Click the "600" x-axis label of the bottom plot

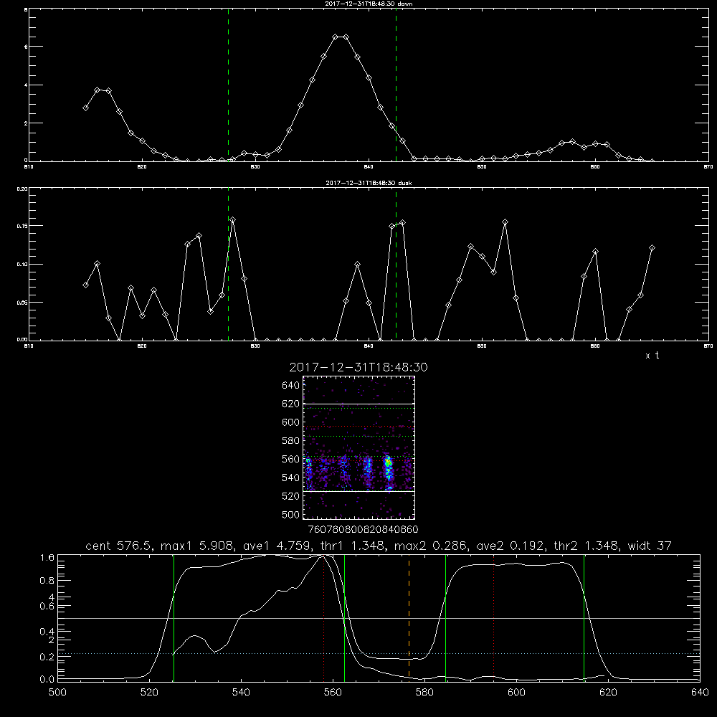pos(516,692)
